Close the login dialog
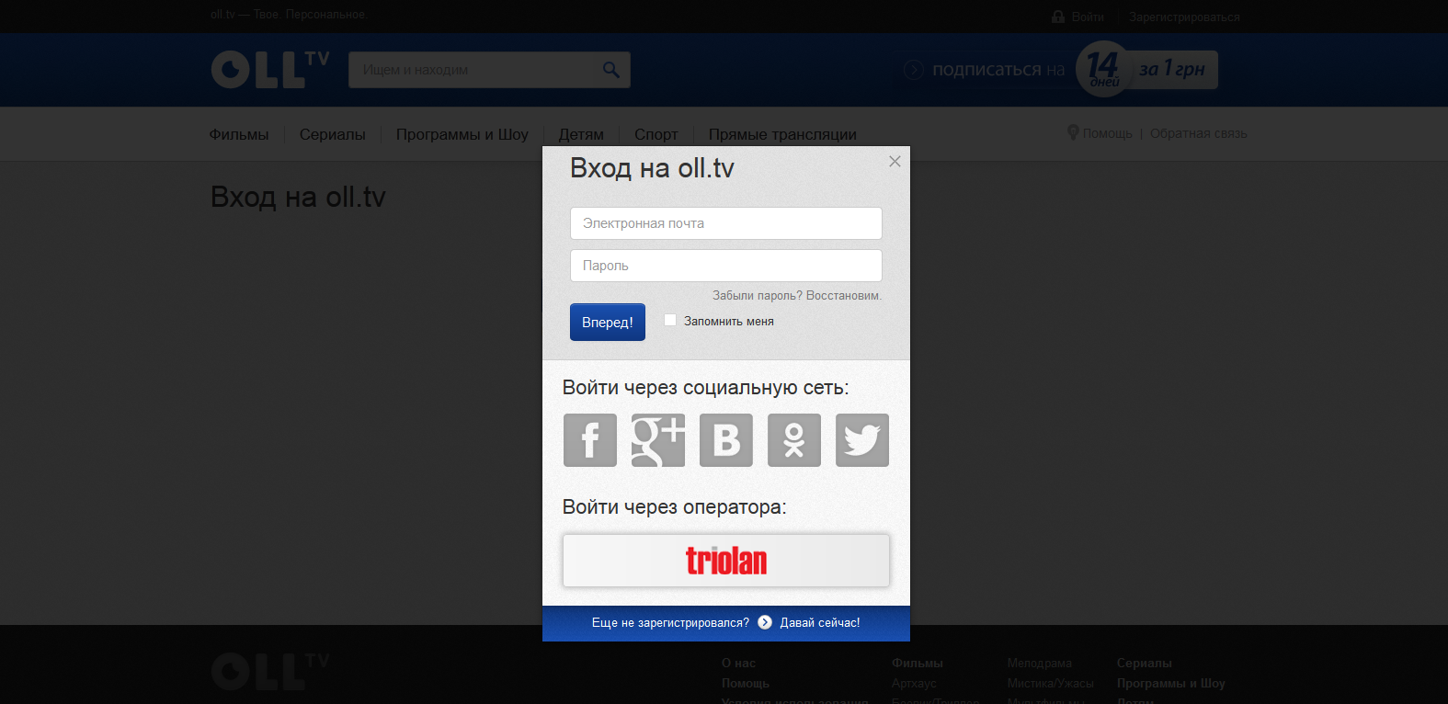Viewport: 1448px width, 704px height. 895,162
